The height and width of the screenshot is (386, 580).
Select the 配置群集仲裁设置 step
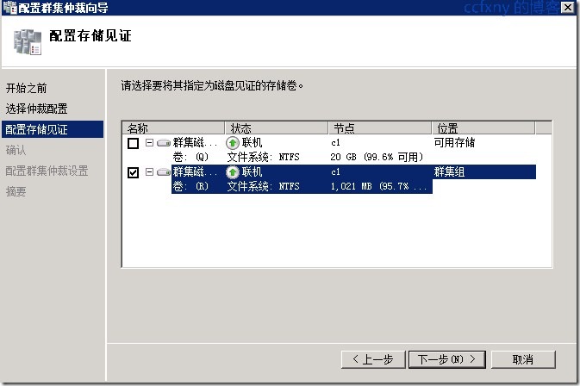[47, 171]
